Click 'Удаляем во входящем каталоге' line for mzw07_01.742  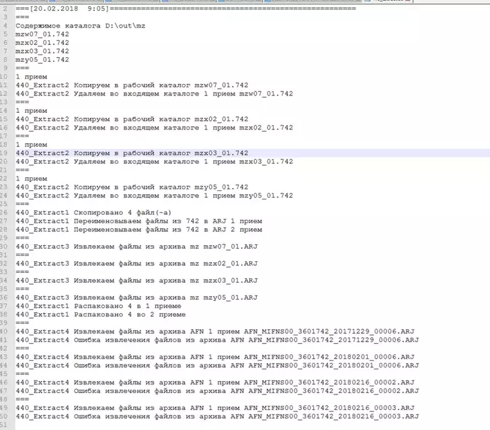155,93
